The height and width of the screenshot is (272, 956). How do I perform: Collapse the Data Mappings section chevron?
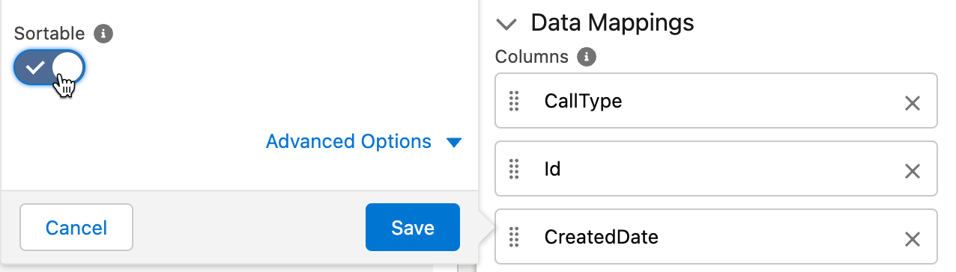coord(507,24)
